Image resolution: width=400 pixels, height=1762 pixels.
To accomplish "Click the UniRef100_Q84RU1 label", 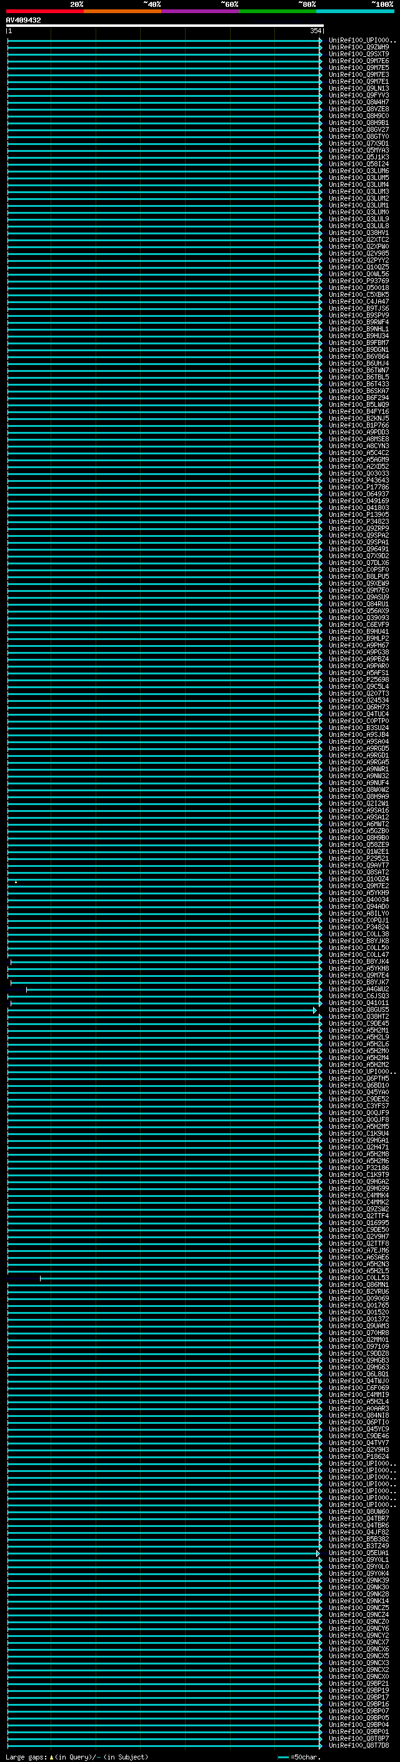I will pos(358,604).
